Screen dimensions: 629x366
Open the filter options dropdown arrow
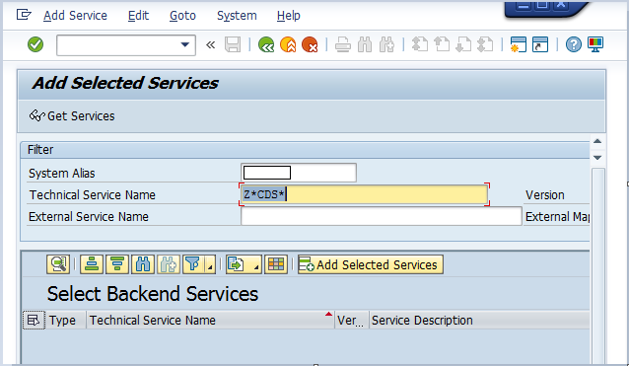(x=210, y=264)
